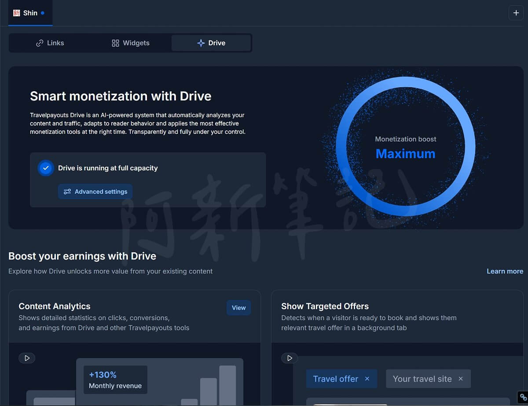Click the Smart monetization with Drive heading
Image resolution: width=528 pixels, height=406 pixels.
(x=121, y=96)
